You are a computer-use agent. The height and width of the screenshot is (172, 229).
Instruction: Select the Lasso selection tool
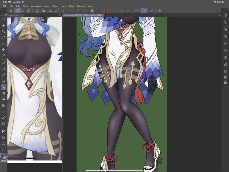(3, 44)
